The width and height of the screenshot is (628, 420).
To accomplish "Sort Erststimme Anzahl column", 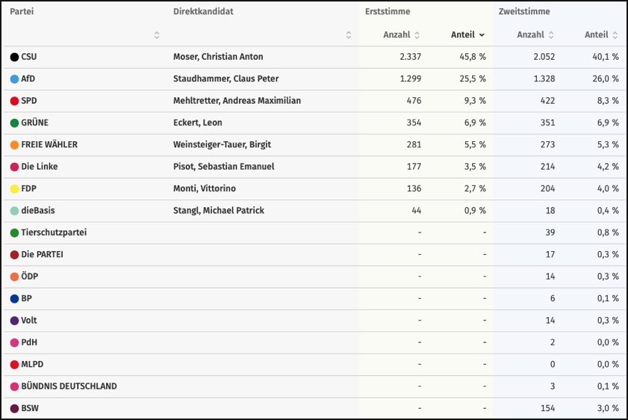I will [x=417, y=35].
